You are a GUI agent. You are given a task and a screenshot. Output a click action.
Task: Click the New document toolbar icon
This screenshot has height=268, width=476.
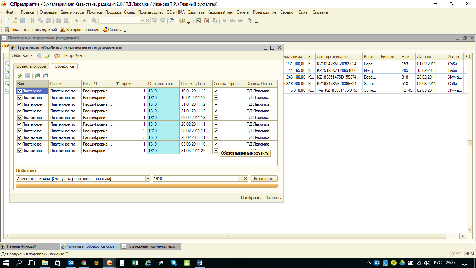7,21
